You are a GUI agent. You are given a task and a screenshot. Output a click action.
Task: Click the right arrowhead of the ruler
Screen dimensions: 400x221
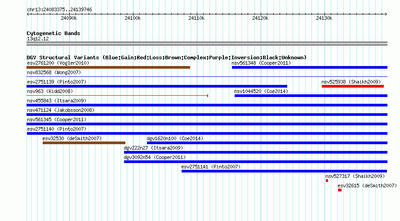click(x=386, y=14)
